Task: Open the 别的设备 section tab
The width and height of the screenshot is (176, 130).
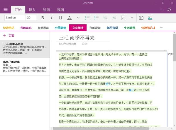Action: point(95,28)
